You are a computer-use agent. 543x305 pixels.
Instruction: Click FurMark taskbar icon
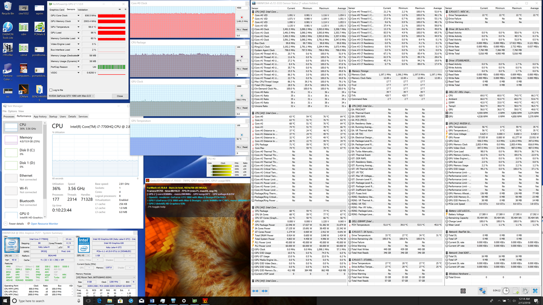click(205, 301)
